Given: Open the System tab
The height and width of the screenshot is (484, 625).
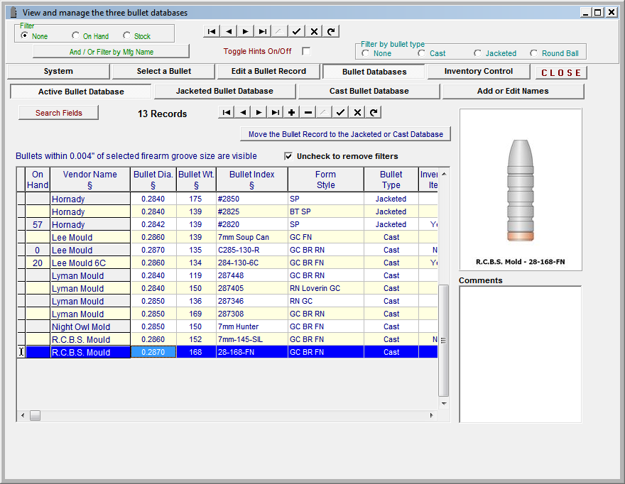Looking at the screenshot, I should [x=58, y=71].
